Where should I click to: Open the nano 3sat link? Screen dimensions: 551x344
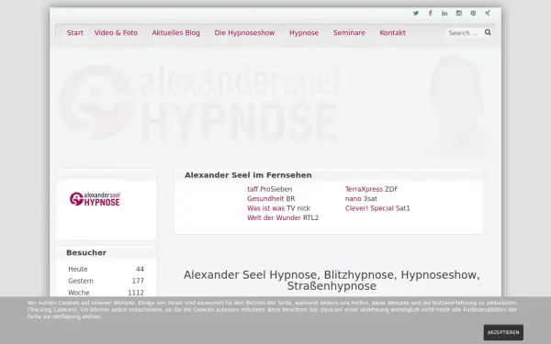353,199
